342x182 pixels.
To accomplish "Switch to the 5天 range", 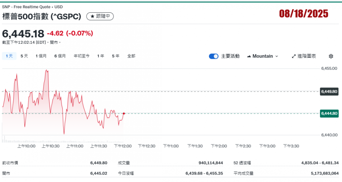I will (x=24, y=56).
